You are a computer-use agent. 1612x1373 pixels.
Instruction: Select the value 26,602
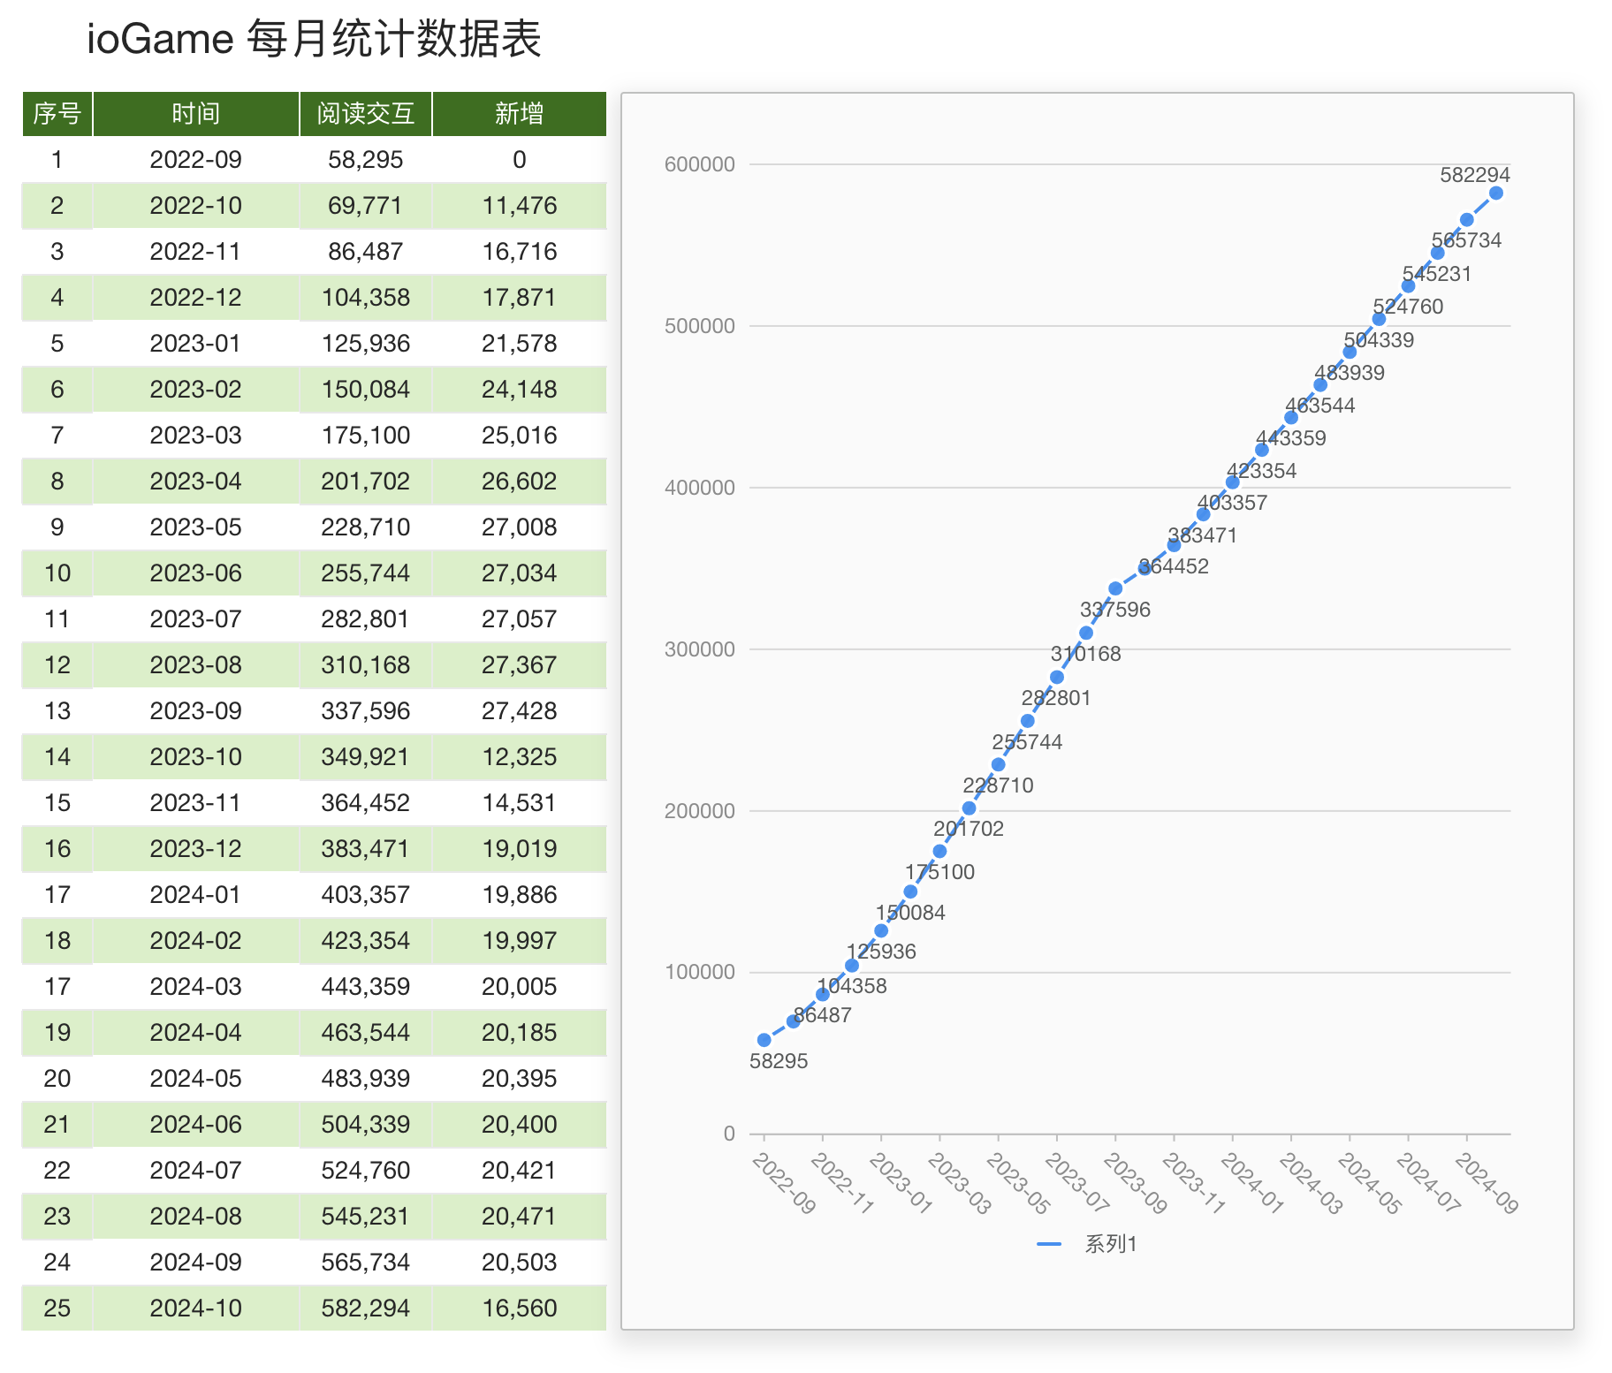tap(520, 482)
